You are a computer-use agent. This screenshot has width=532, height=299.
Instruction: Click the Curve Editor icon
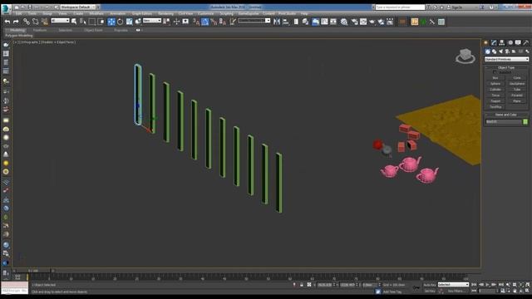pyautogui.click(x=324, y=22)
